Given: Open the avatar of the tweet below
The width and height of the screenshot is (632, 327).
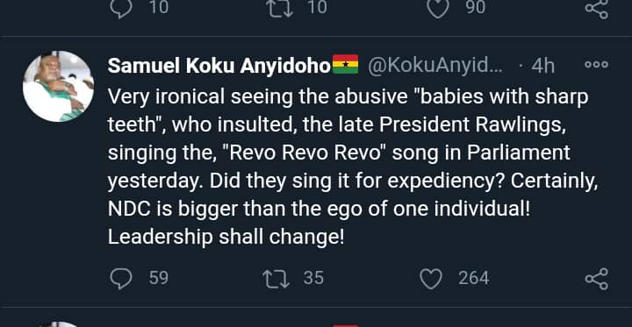Looking at the screenshot, I should point(59,324).
